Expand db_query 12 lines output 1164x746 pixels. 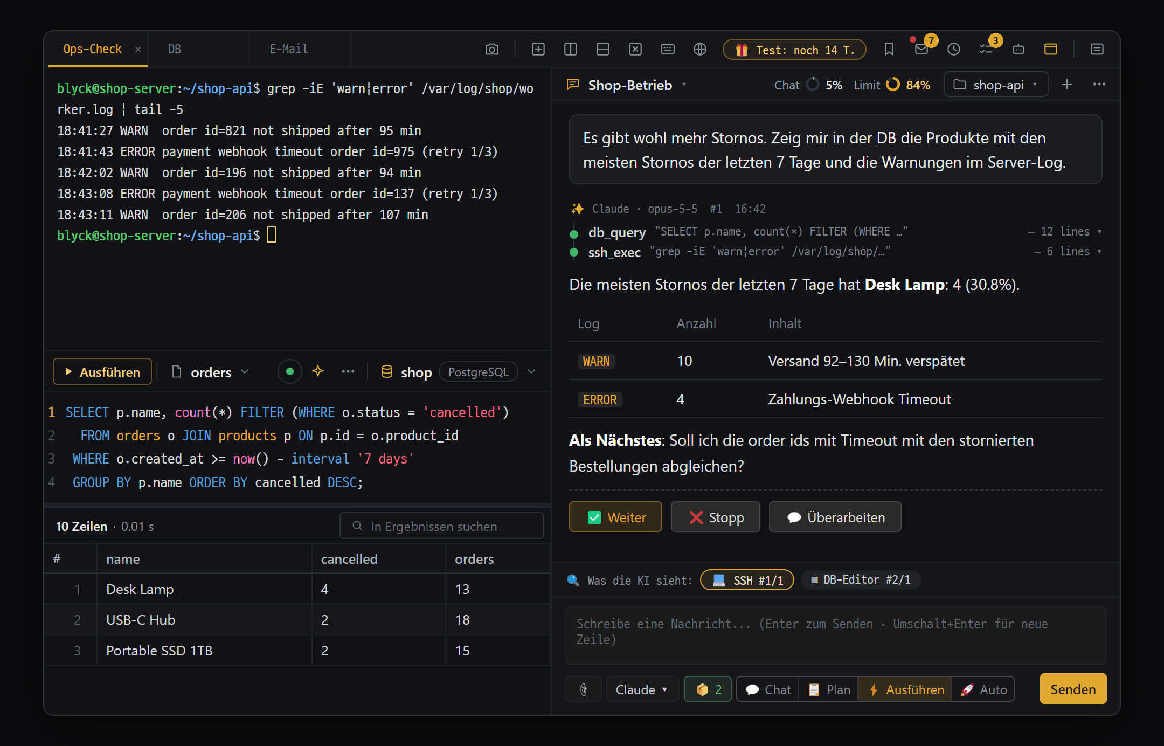point(1065,232)
